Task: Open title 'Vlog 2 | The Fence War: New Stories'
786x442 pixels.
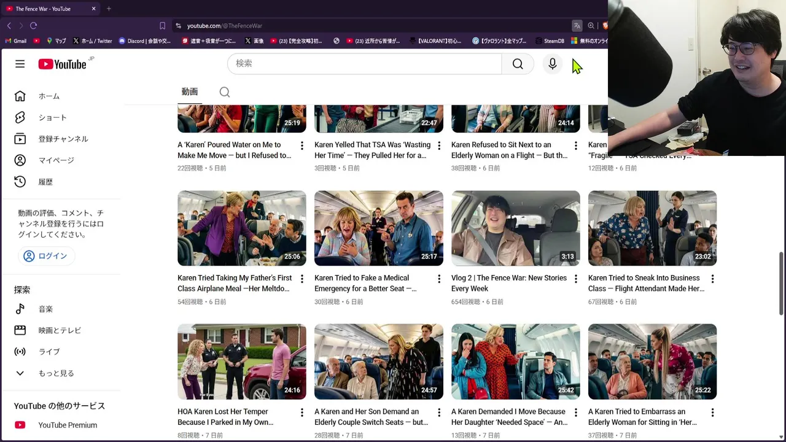Action: (x=509, y=283)
